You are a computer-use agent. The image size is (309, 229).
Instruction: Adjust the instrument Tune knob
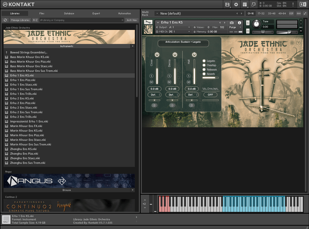click(256, 24)
